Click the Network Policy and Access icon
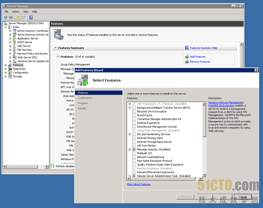This screenshot has height=208, width=263. (15, 53)
